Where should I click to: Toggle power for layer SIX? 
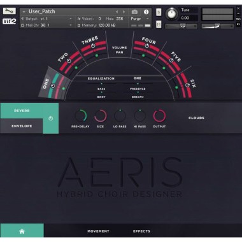(x=187, y=85)
